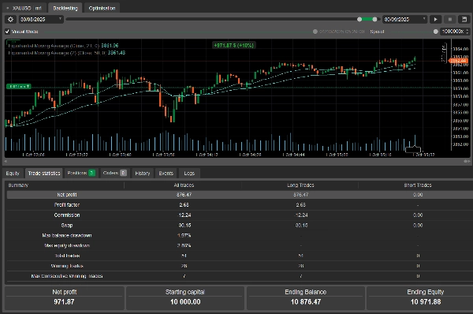Image resolution: width=473 pixels, height=314 pixels.
Task: Select the Max balance drawdown row label
Action: [67, 235]
